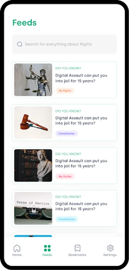Open the Bookmarks icon
The width and height of the screenshot is (129, 270).
78,248
